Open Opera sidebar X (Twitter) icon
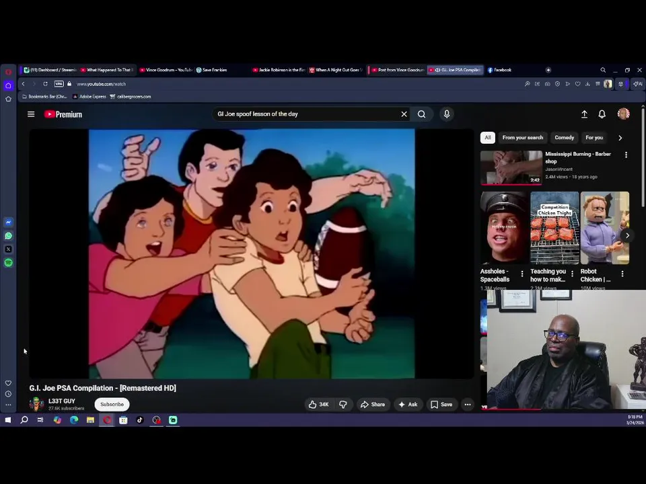Viewport: 646px width, 484px height. [8, 249]
